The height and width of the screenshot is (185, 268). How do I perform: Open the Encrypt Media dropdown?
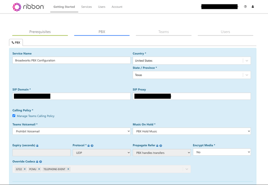222,152
